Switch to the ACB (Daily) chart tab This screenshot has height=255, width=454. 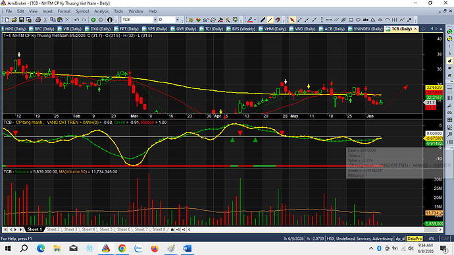click(332, 29)
